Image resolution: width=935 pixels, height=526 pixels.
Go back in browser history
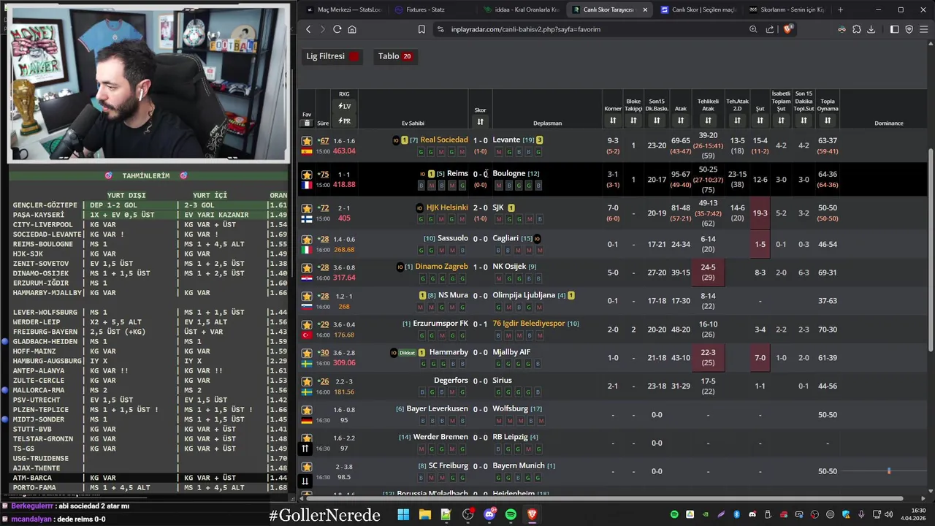tap(308, 29)
